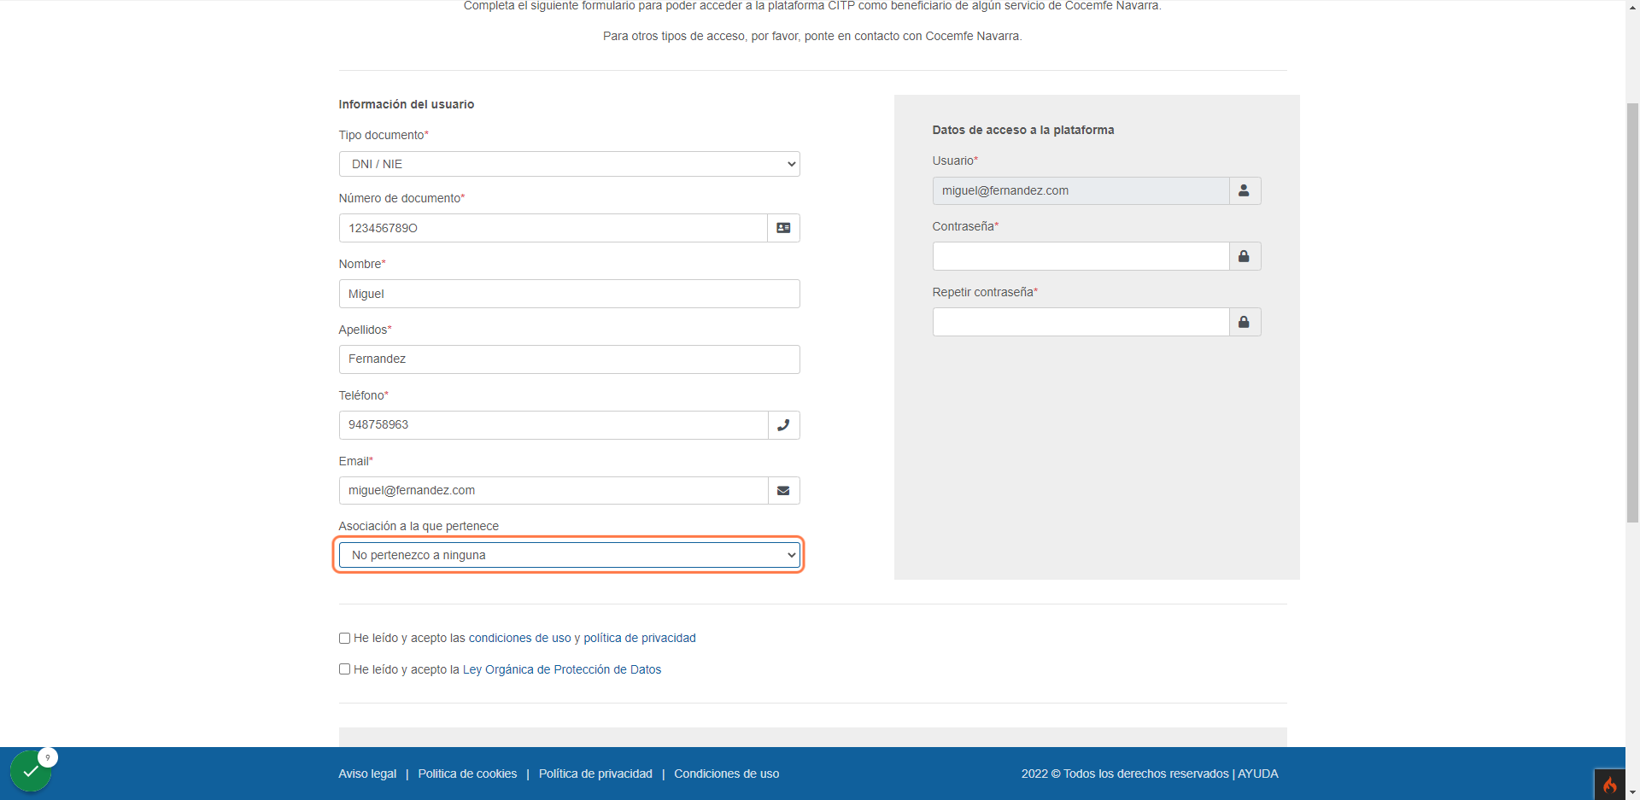Click the page vertical scrollbar thumb

[1632, 312]
